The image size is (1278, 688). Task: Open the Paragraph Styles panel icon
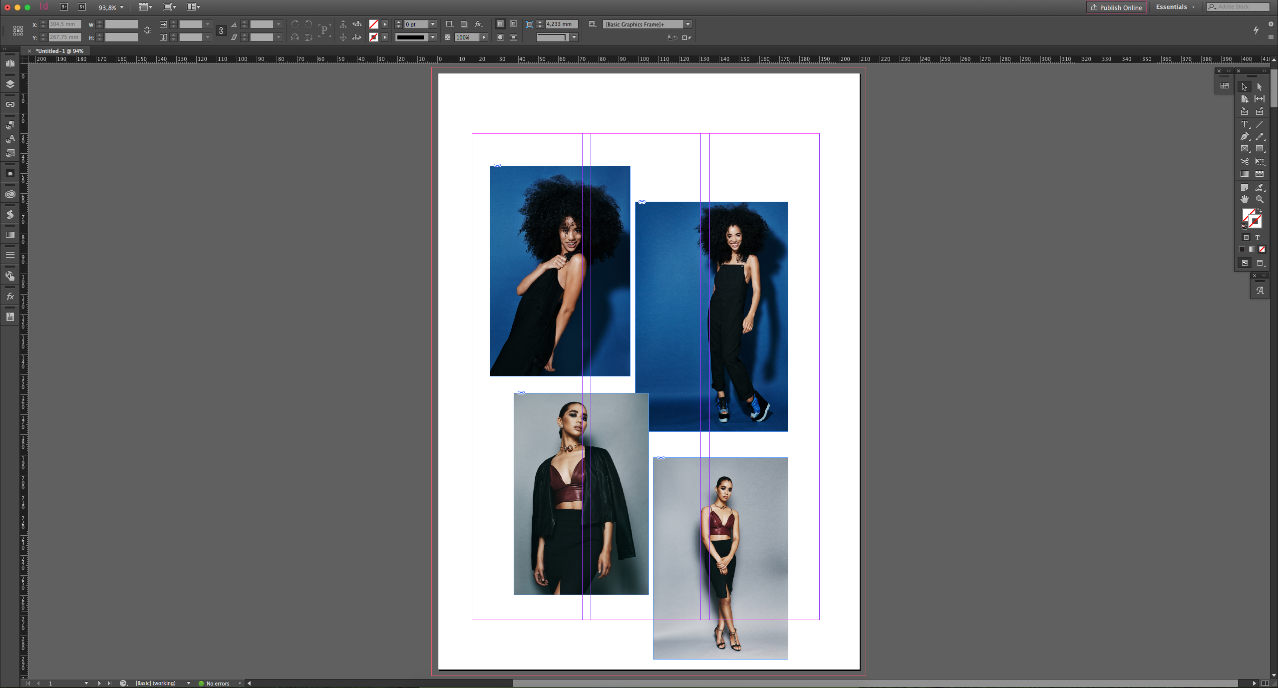[x=10, y=125]
